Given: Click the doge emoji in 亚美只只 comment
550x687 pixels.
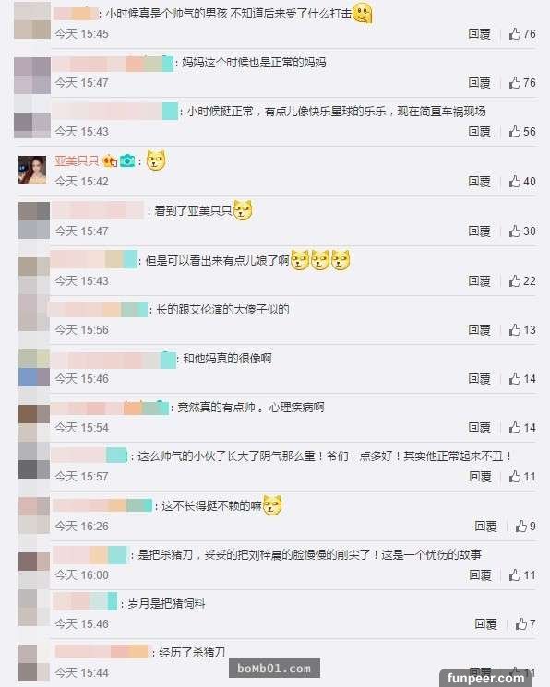Looking at the screenshot, I should tap(156, 160).
